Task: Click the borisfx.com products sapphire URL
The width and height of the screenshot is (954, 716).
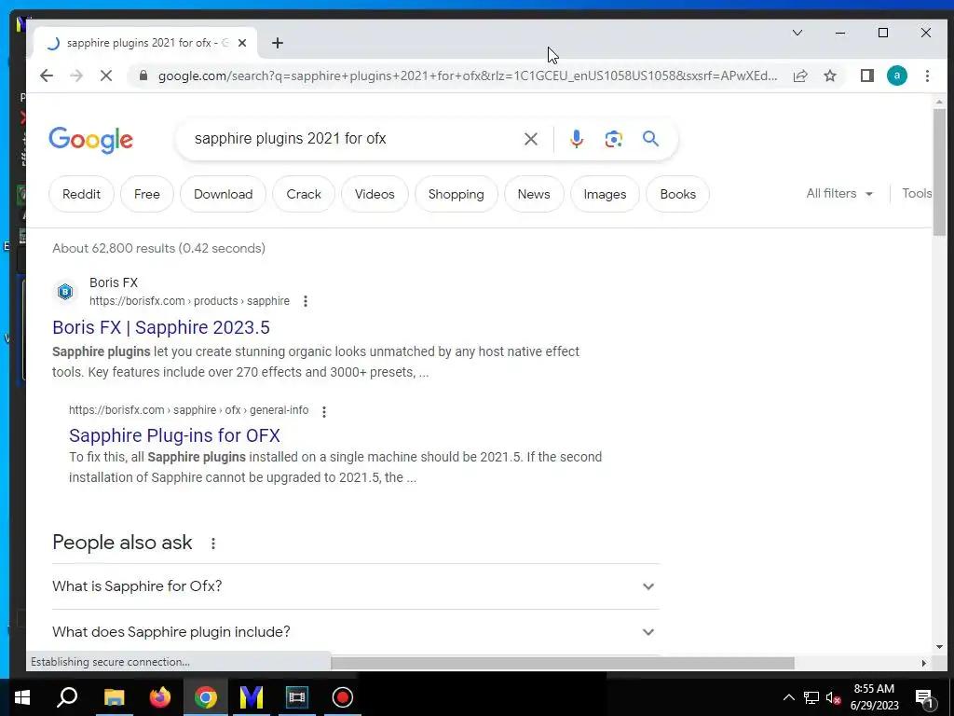Action: pos(189,301)
